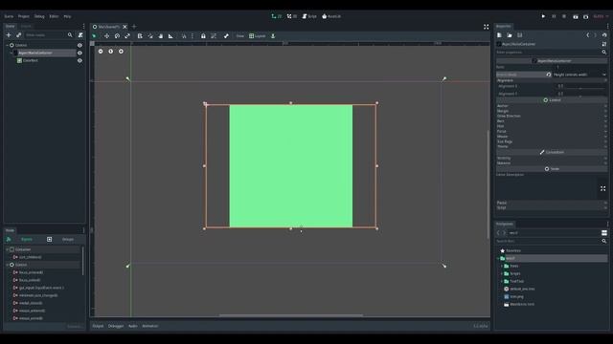The image size is (613, 344).
Task: Click the group children icon in toolbar
Action: 214,36
